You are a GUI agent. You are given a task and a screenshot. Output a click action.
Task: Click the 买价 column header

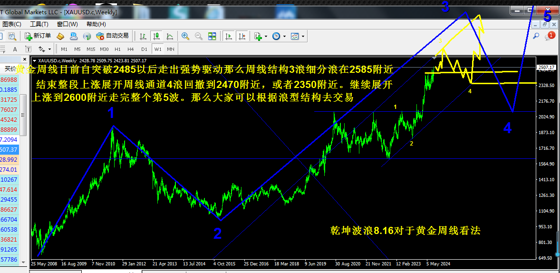click(x=10, y=68)
